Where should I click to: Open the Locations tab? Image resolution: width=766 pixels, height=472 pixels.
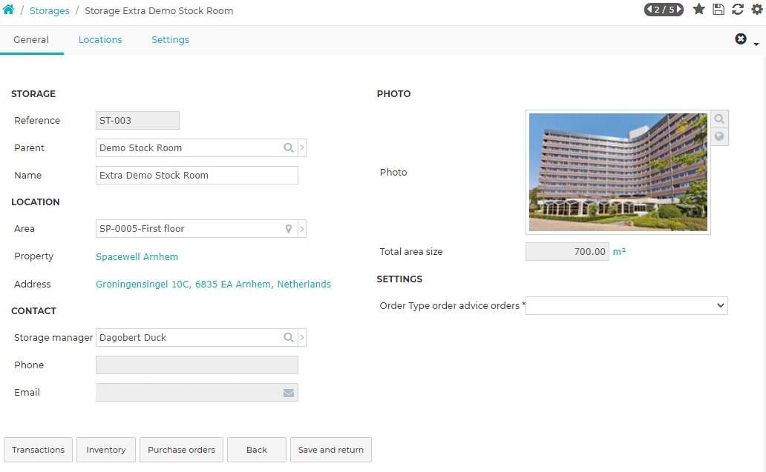[100, 40]
